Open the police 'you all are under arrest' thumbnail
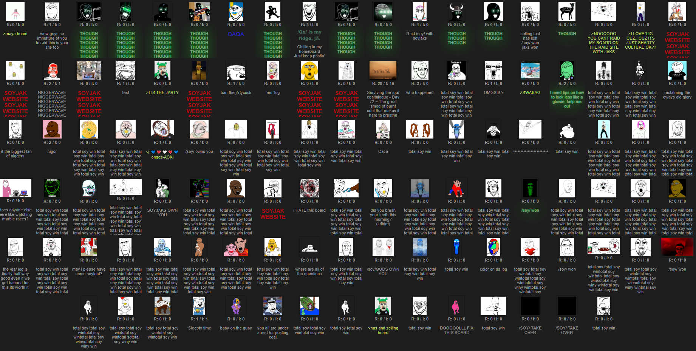 [272, 306]
